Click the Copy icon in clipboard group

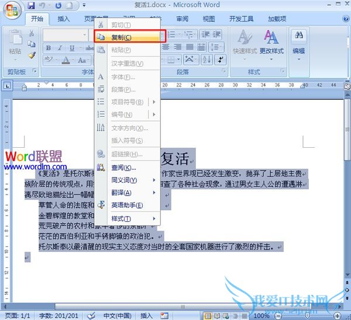[x=32, y=44]
